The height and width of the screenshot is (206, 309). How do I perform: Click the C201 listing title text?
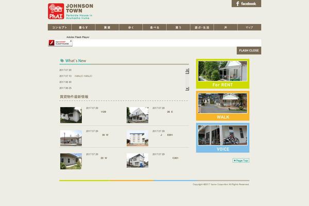click(175, 158)
